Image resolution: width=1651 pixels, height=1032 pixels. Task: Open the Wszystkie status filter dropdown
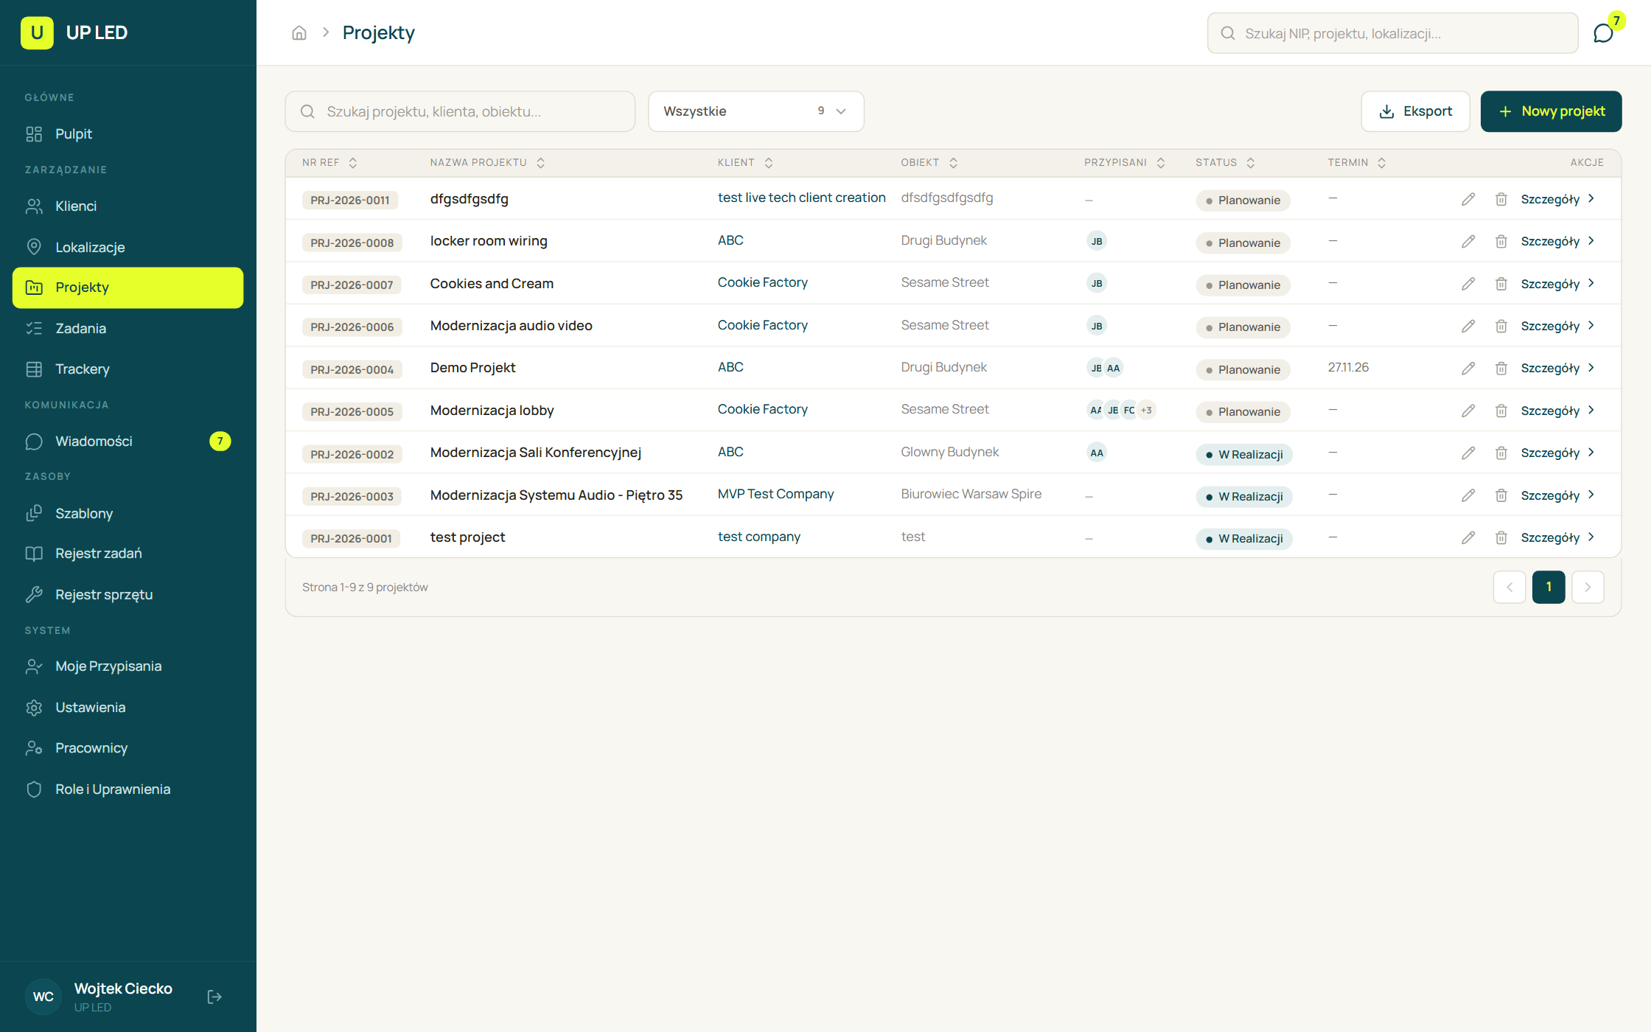point(755,111)
